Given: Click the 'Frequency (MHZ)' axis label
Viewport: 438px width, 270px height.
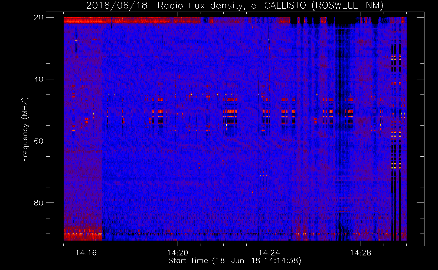Looking at the screenshot, I should [25, 130].
